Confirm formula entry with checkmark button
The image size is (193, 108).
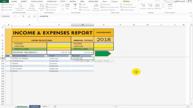click(29, 16)
